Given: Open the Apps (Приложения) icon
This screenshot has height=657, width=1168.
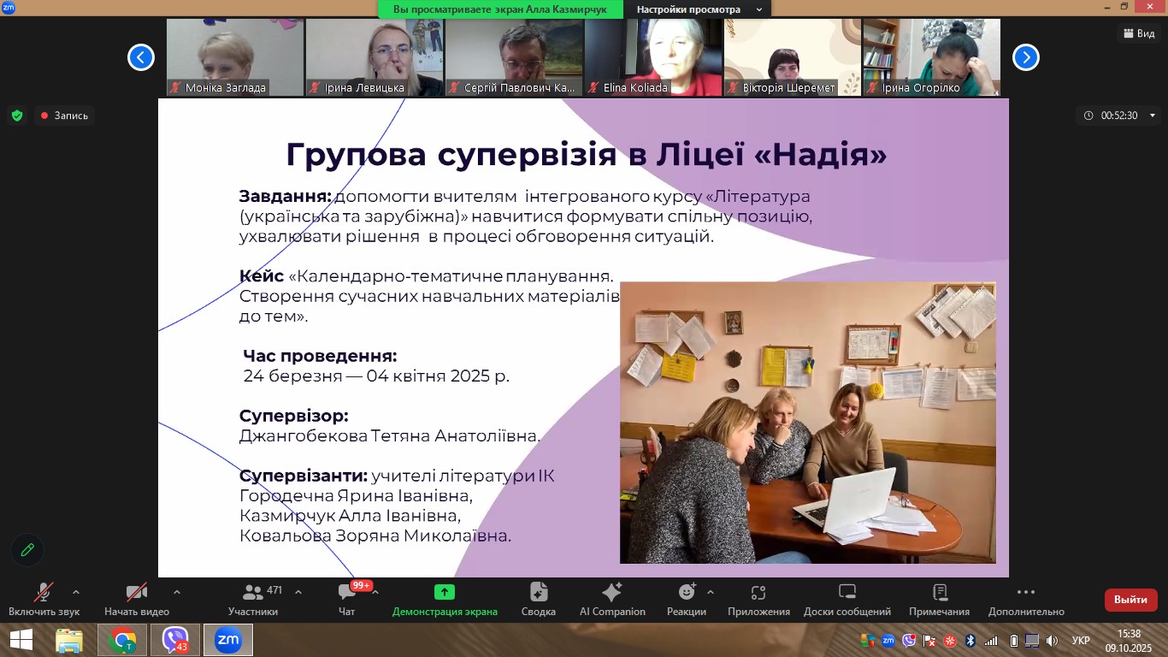Looking at the screenshot, I should click(x=758, y=592).
